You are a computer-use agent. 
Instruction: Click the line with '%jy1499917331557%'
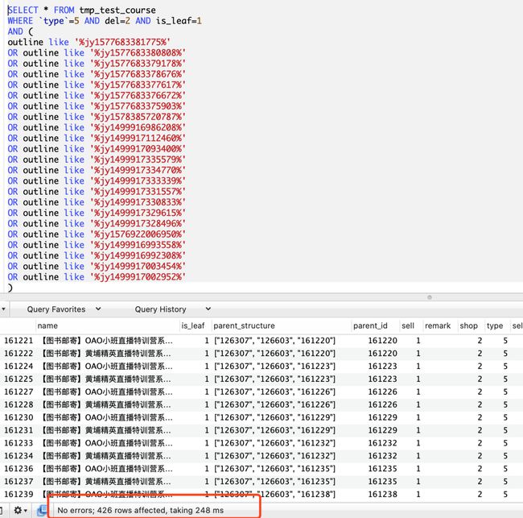point(97,192)
